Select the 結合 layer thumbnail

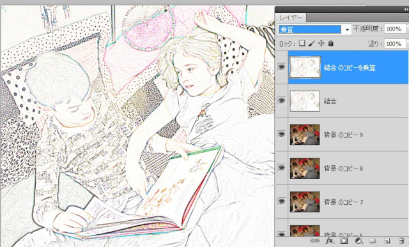pyautogui.click(x=305, y=101)
